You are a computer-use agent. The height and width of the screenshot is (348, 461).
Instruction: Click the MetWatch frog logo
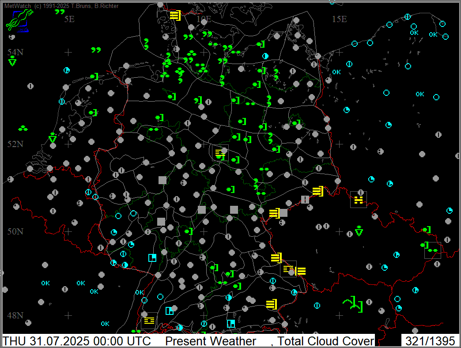tap(19, 20)
